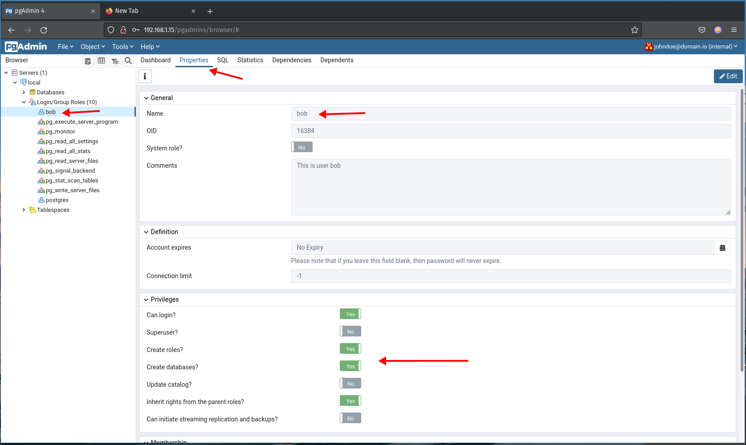The image size is (746, 445).
Task: Open the Help menu
Action: [150, 47]
